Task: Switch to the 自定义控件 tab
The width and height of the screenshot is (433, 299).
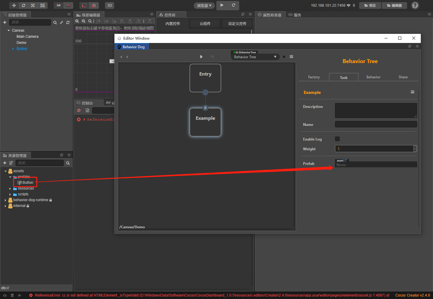Action: (x=237, y=23)
